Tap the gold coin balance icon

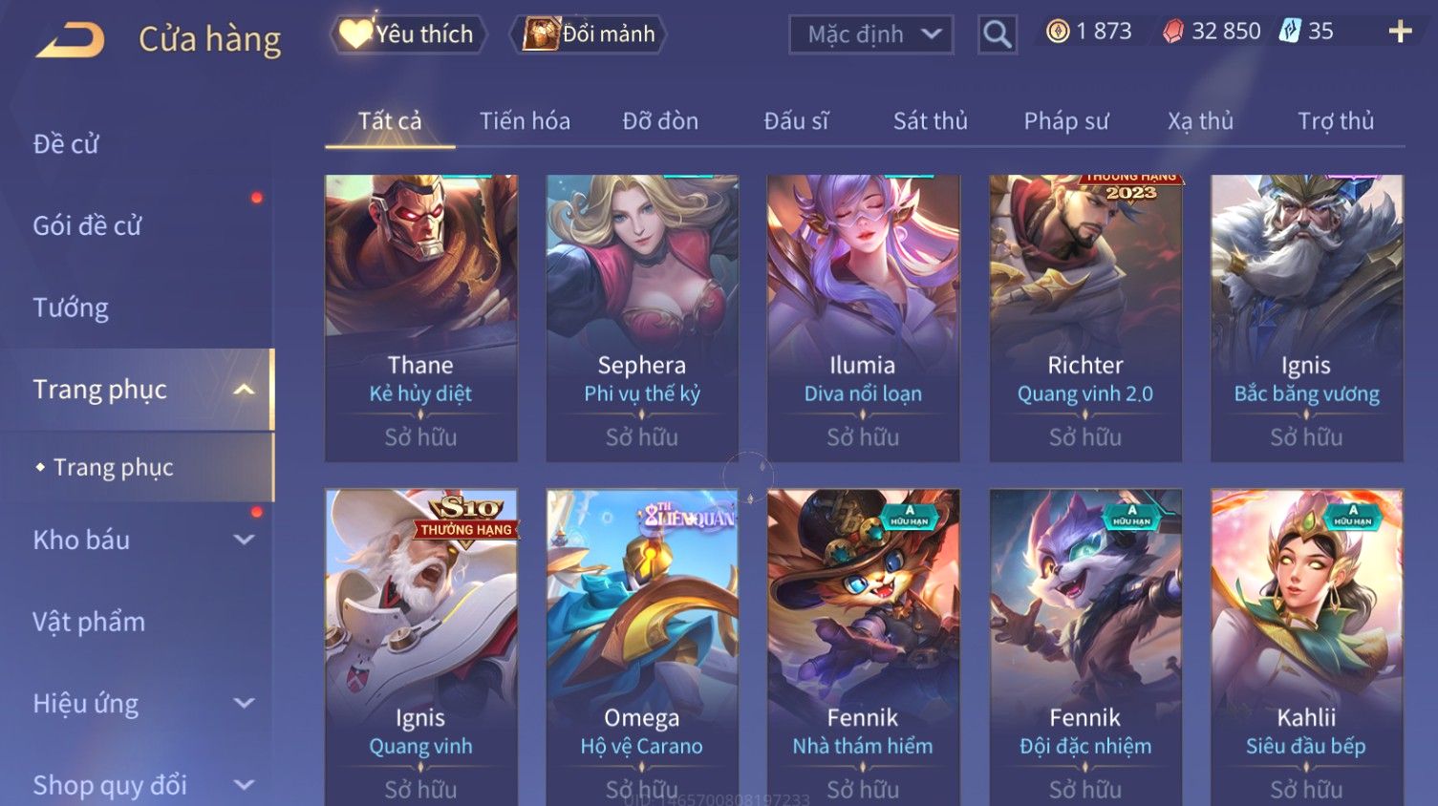click(x=1058, y=32)
